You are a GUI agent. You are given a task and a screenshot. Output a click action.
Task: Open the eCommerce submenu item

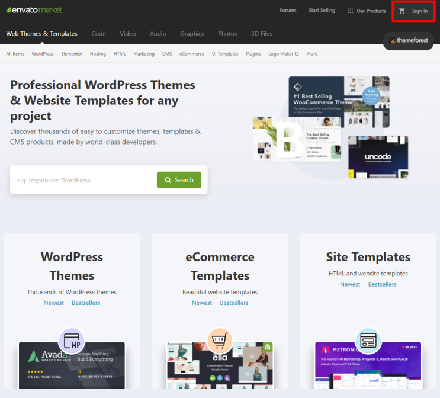(192, 54)
